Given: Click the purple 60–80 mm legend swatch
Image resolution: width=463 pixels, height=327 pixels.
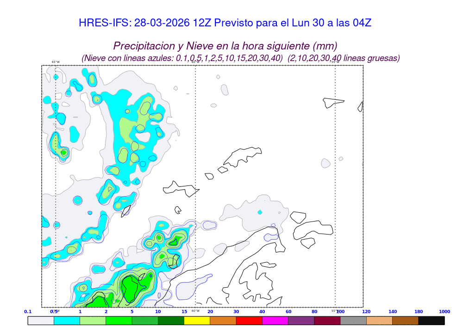Looking at the screenshot, I should click(x=301, y=320).
